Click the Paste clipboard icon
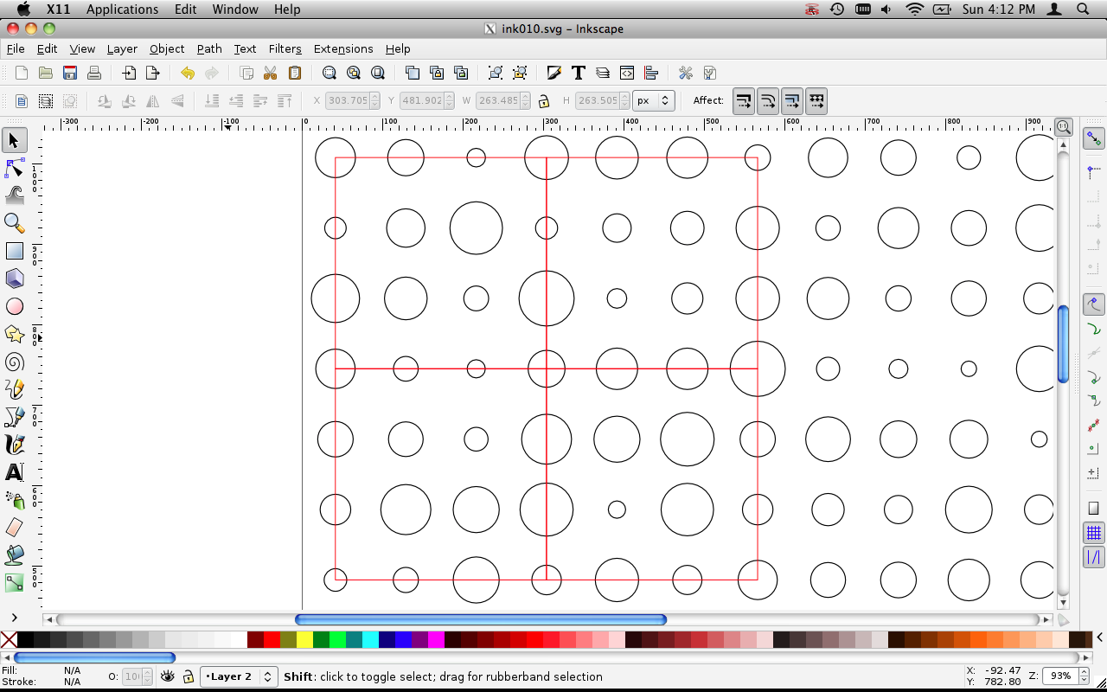This screenshot has height=692, width=1107. (295, 73)
